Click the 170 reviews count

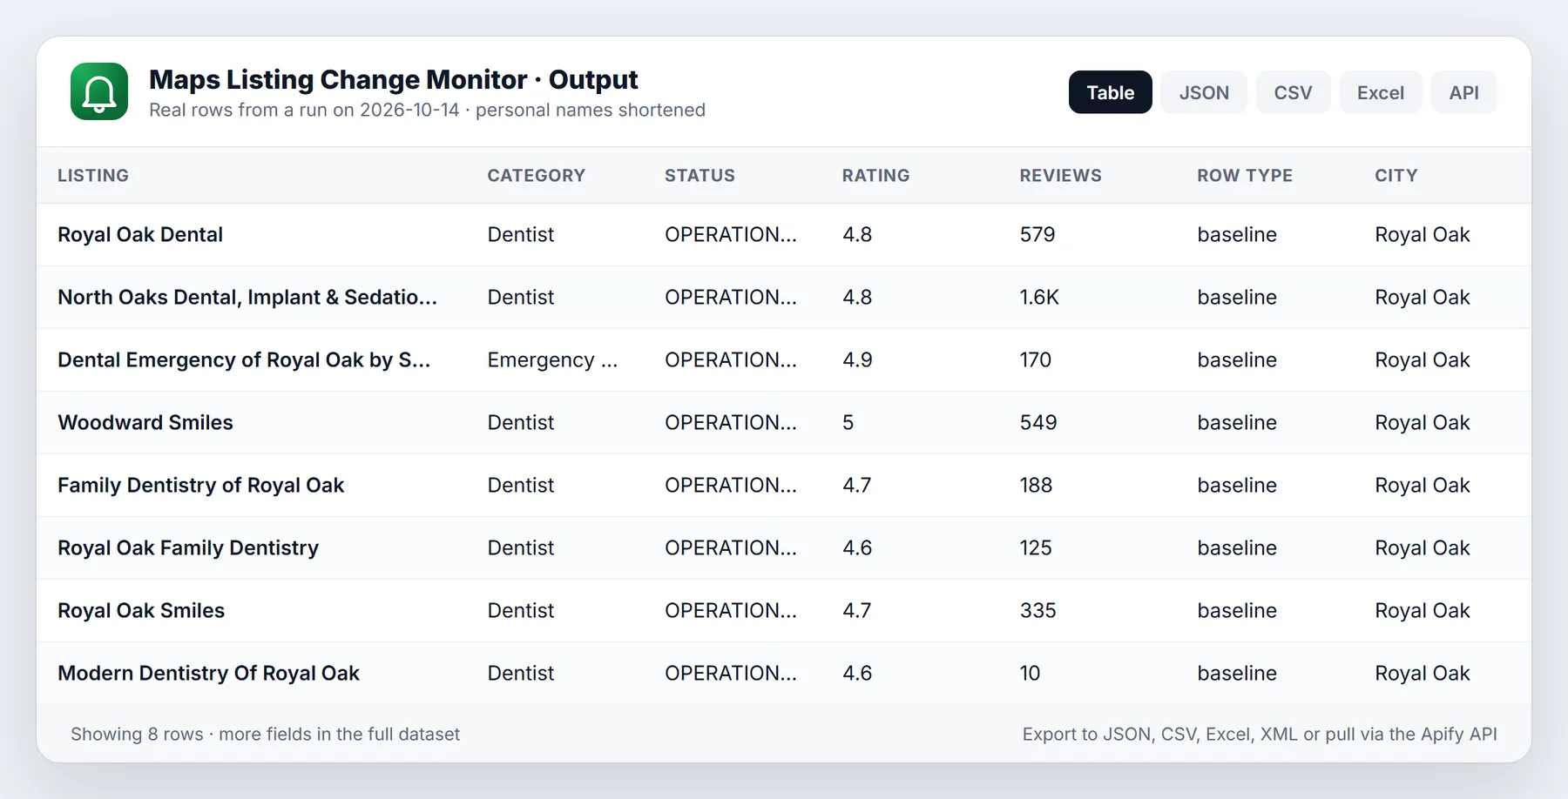(1036, 360)
